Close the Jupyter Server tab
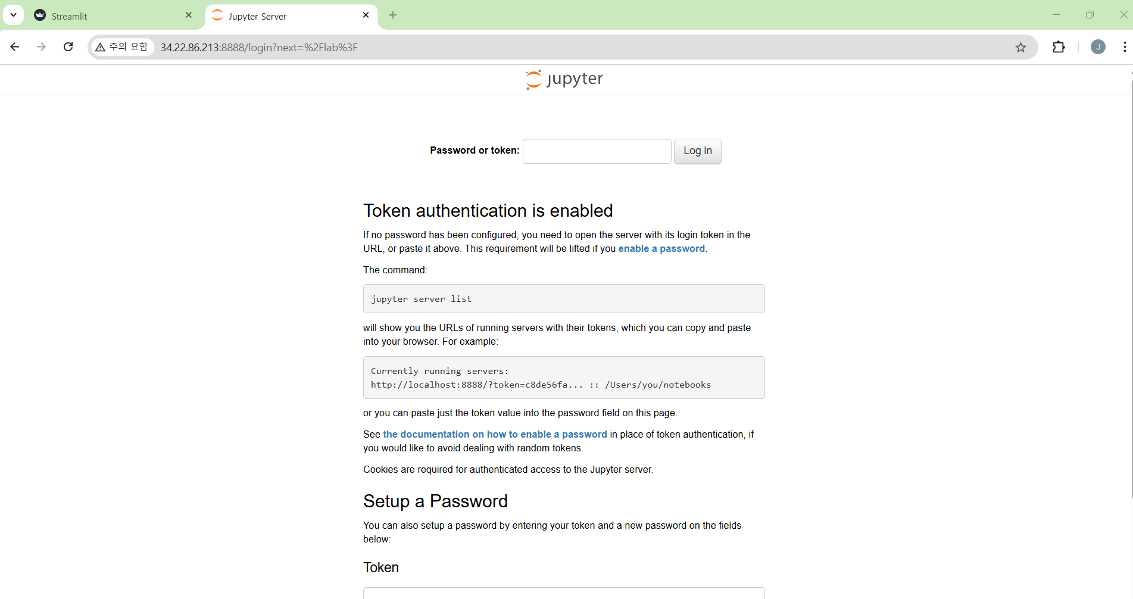The image size is (1133, 599). coord(366,15)
